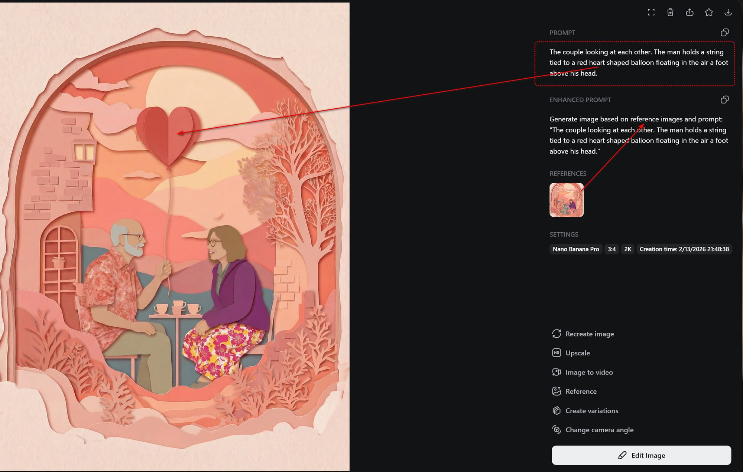Click the star favorite icon
Image resolution: width=743 pixels, height=472 pixels.
click(709, 13)
